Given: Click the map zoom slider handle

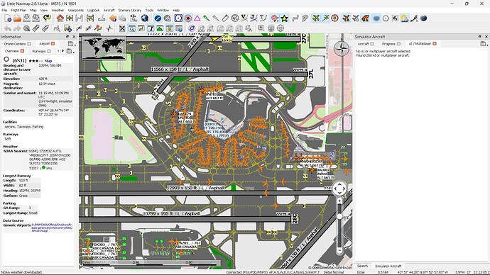Looking at the screenshot, I should (x=339, y=216).
